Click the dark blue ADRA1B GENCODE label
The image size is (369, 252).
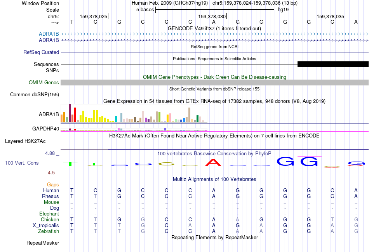click(x=49, y=40)
